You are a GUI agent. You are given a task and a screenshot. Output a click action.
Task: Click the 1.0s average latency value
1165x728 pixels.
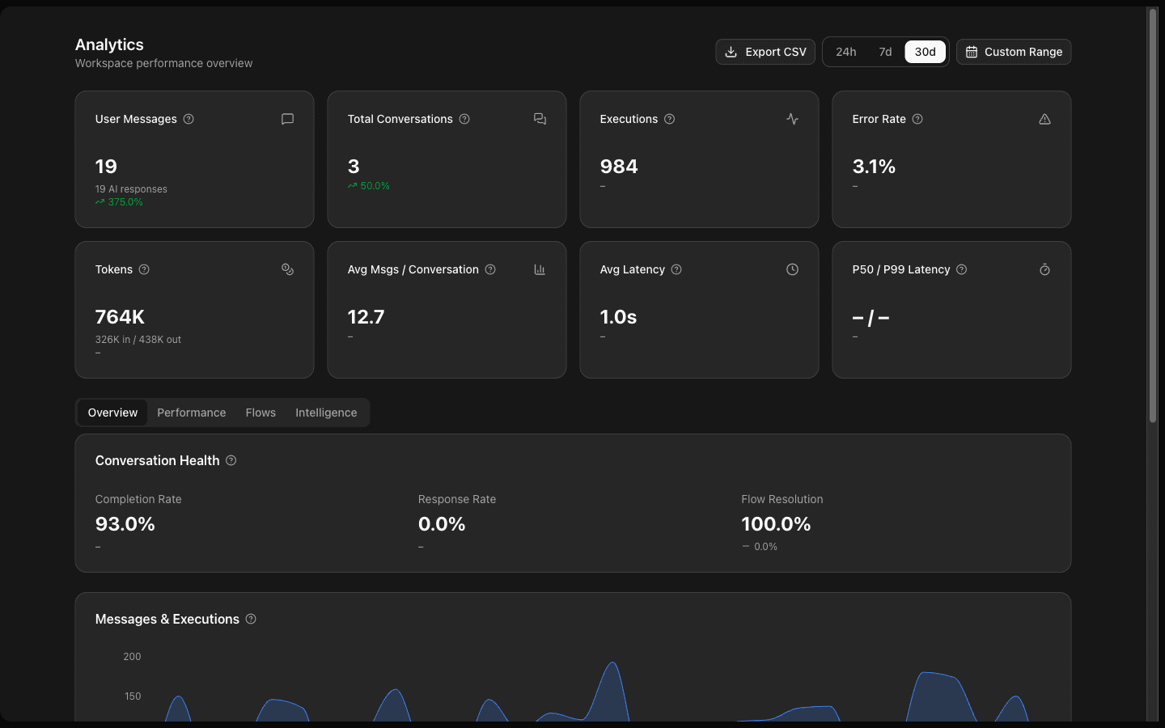[x=618, y=317]
